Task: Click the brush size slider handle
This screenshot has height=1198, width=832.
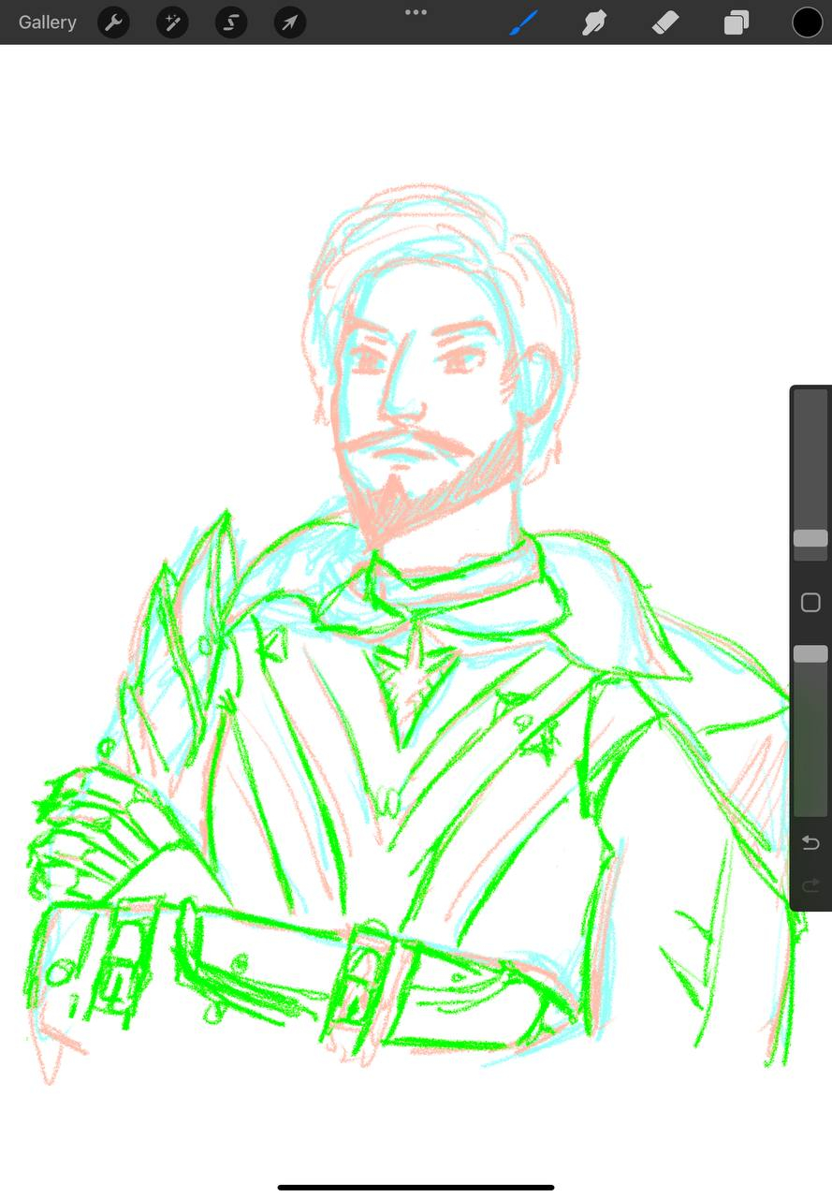Action: (810, 538)
